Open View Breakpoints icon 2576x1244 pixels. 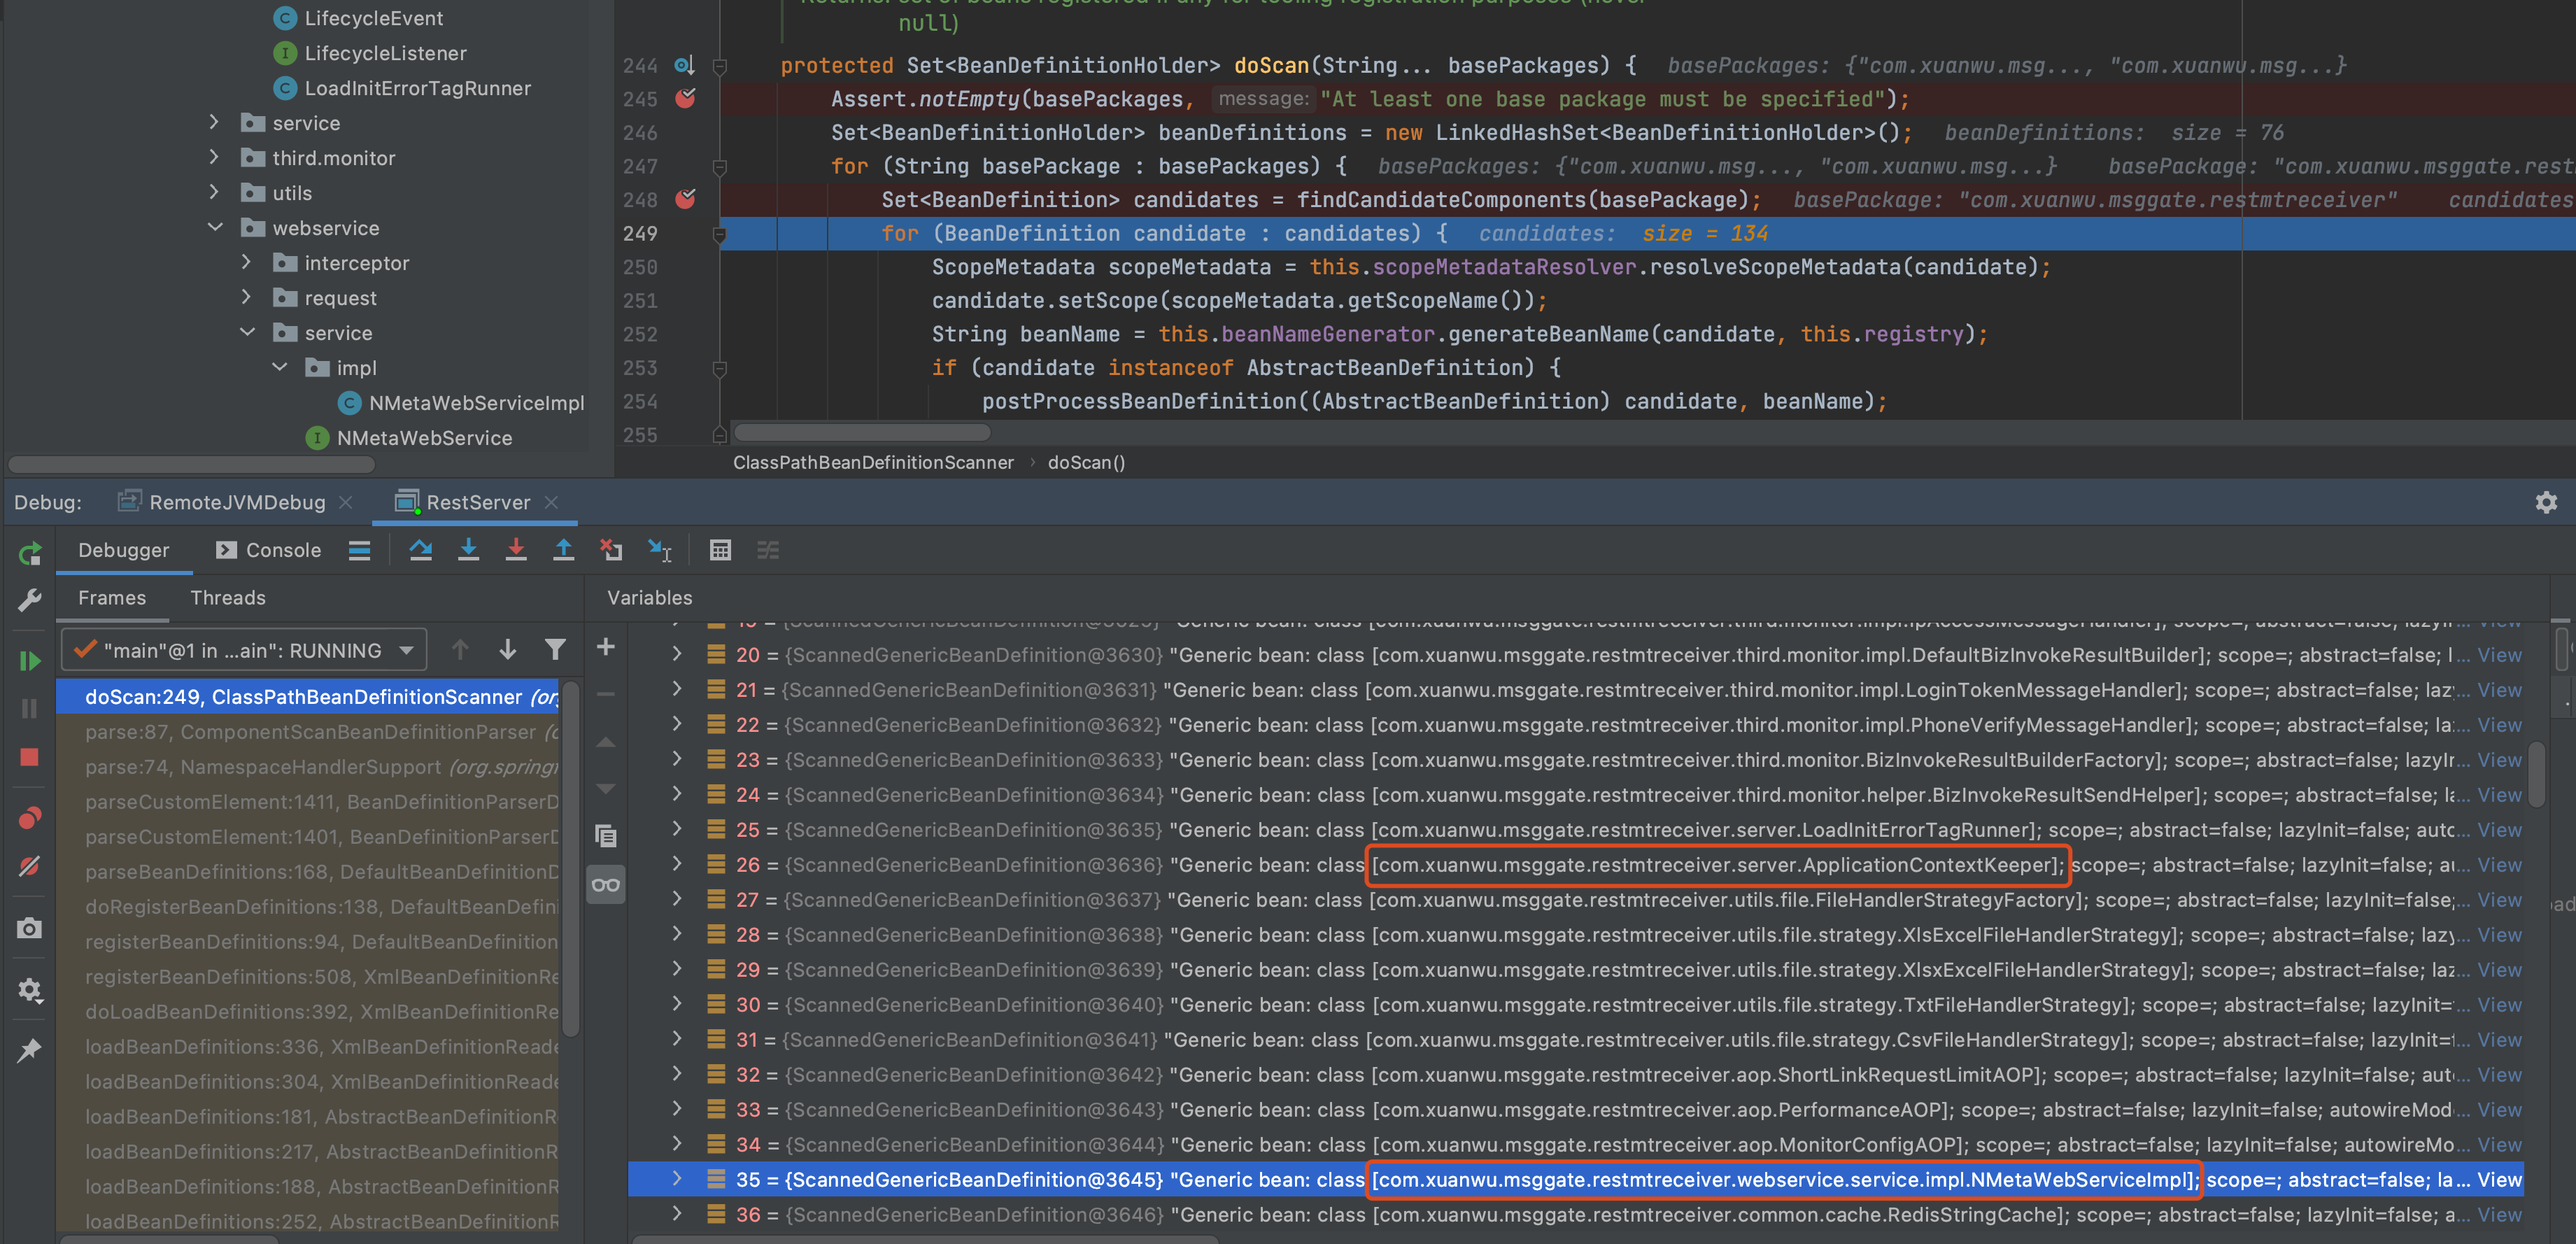click(29, 818)
